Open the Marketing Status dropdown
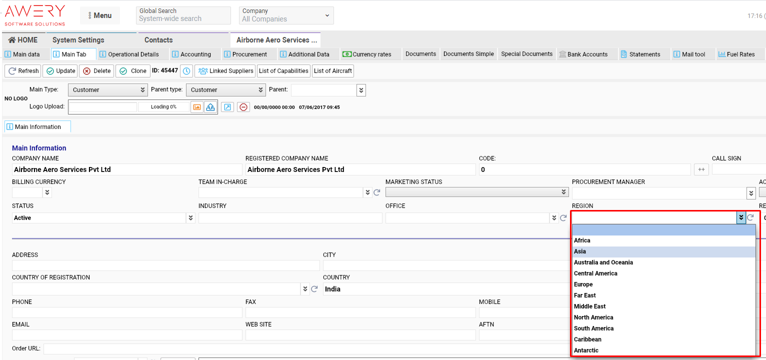The image size is (766, 360). pyautogui.click(x=477, y=192)
